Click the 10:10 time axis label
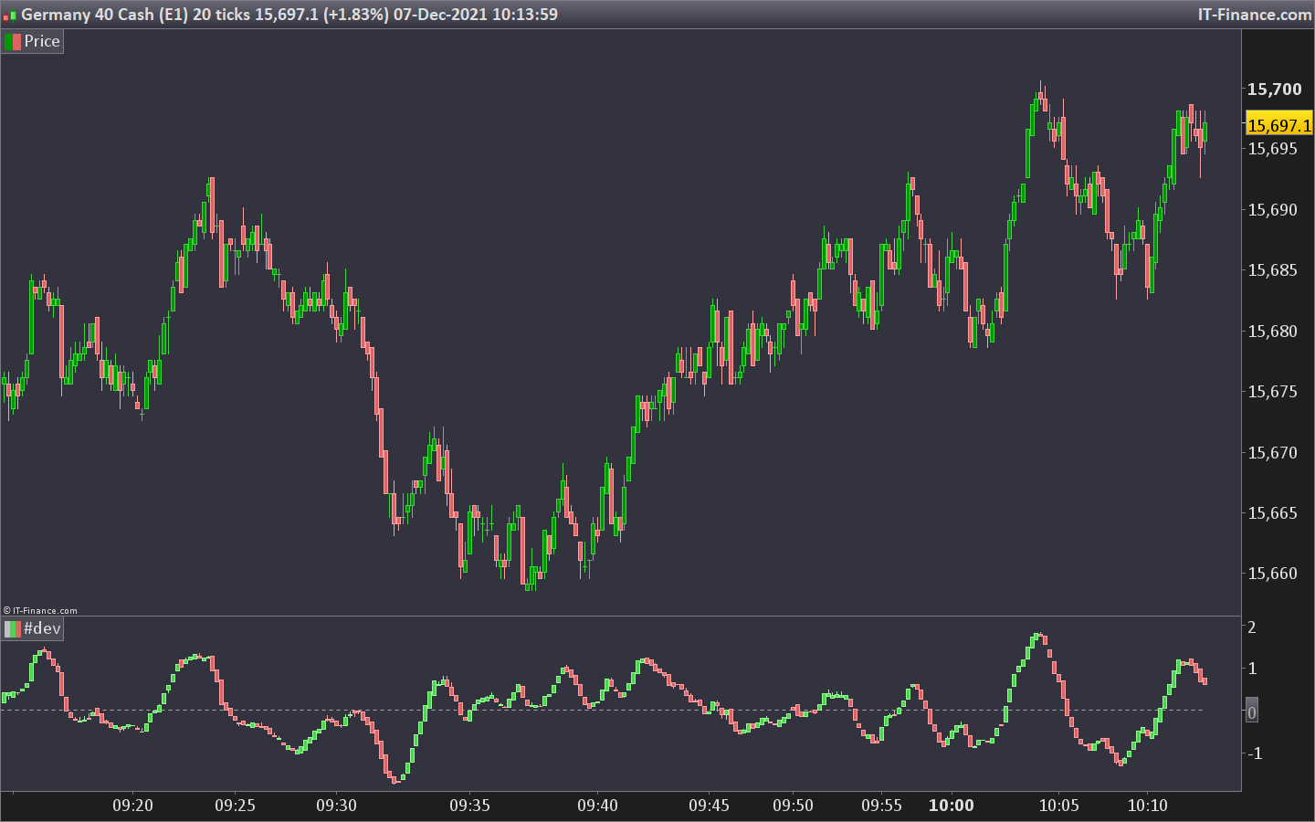 tap(1148, 806)
